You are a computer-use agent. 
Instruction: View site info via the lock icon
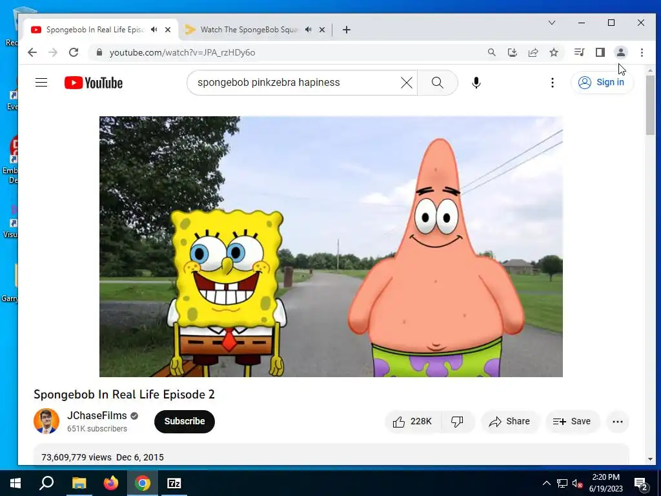pyautogui.click(x=99, y=52)
